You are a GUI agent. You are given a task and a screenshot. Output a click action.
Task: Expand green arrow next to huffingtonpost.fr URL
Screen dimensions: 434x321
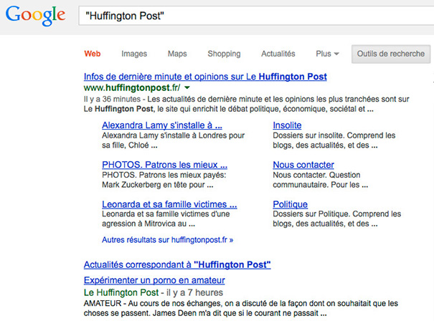pos(187,88)
